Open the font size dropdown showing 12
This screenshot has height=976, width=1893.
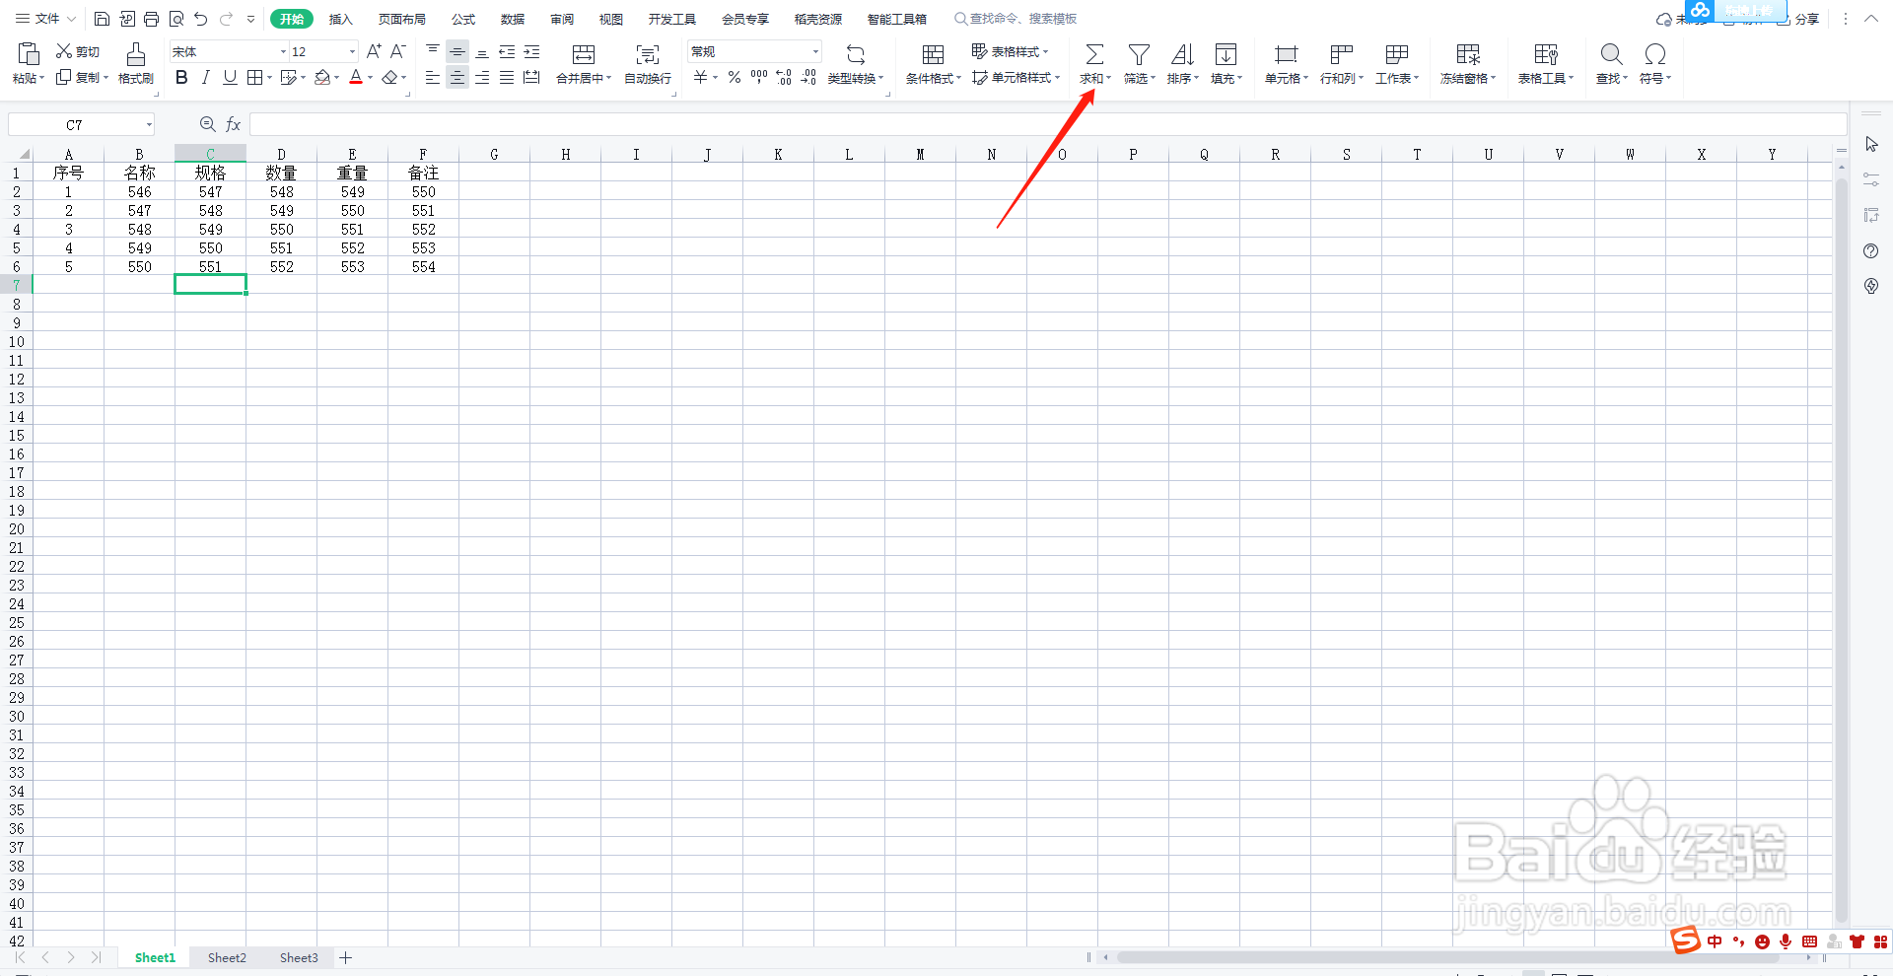pos(352,51)
